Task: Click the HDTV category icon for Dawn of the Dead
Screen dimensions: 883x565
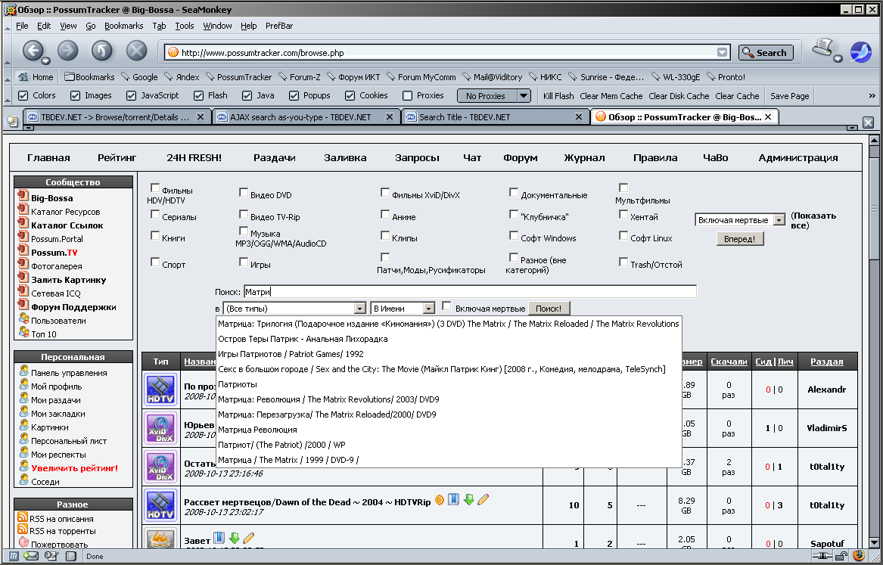Action: (160, 504)
